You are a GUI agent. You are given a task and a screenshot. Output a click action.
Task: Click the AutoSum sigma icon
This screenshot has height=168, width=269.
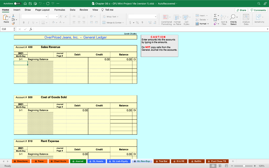(215, 15)
